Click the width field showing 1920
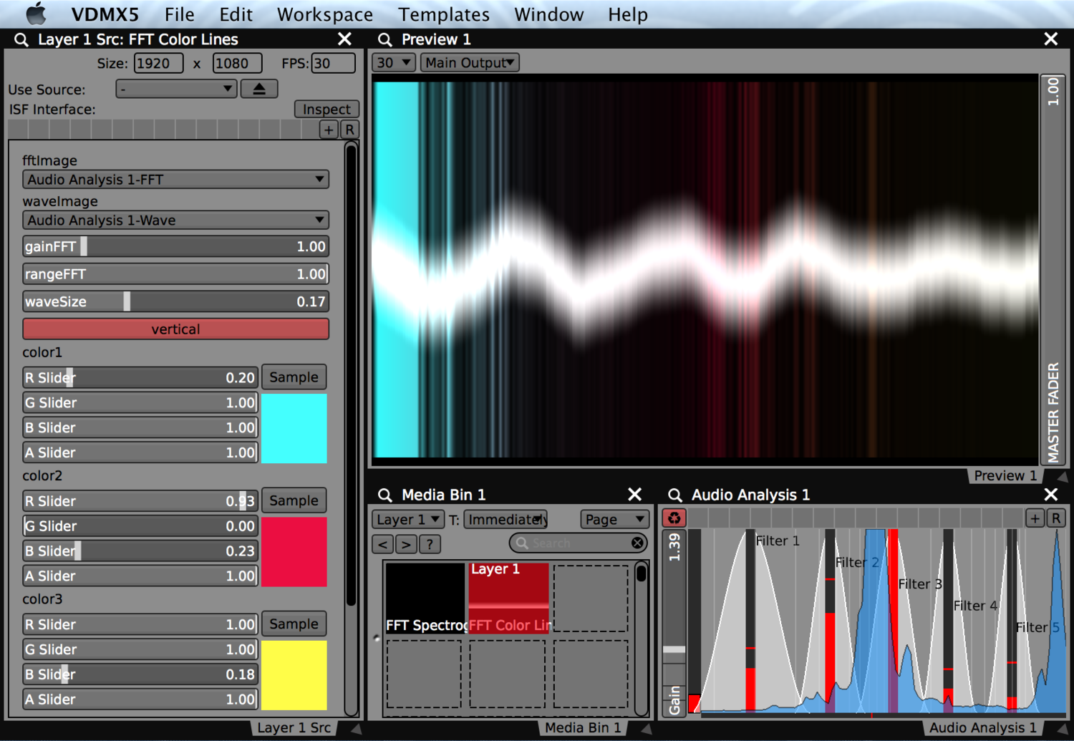Image resolution: width=1074 pixels, height=741 pixels. tap(158, 63)
